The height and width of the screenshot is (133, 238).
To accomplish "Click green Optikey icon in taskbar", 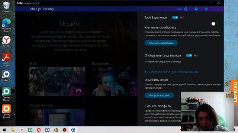I will [x=30, y=130].
